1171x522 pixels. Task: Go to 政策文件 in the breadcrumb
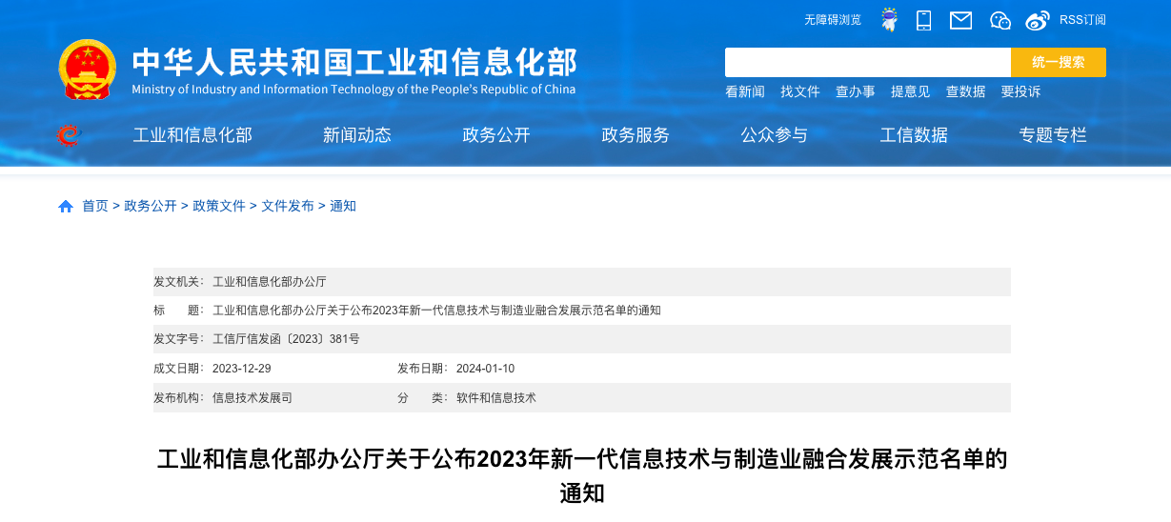219,206
